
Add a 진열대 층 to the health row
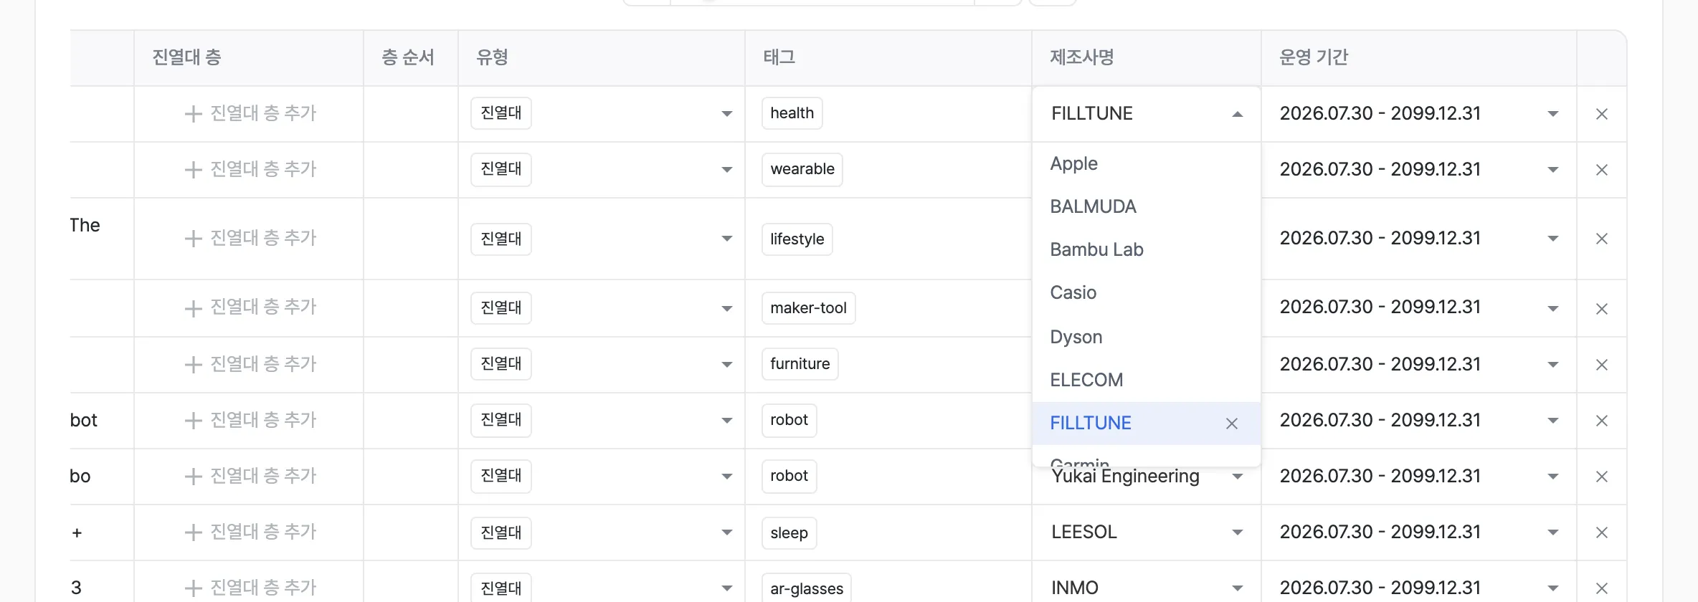[x=250, y=113]
